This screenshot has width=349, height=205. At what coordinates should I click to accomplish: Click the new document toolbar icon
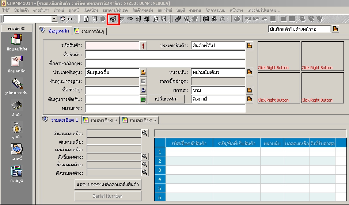[86, 19]
